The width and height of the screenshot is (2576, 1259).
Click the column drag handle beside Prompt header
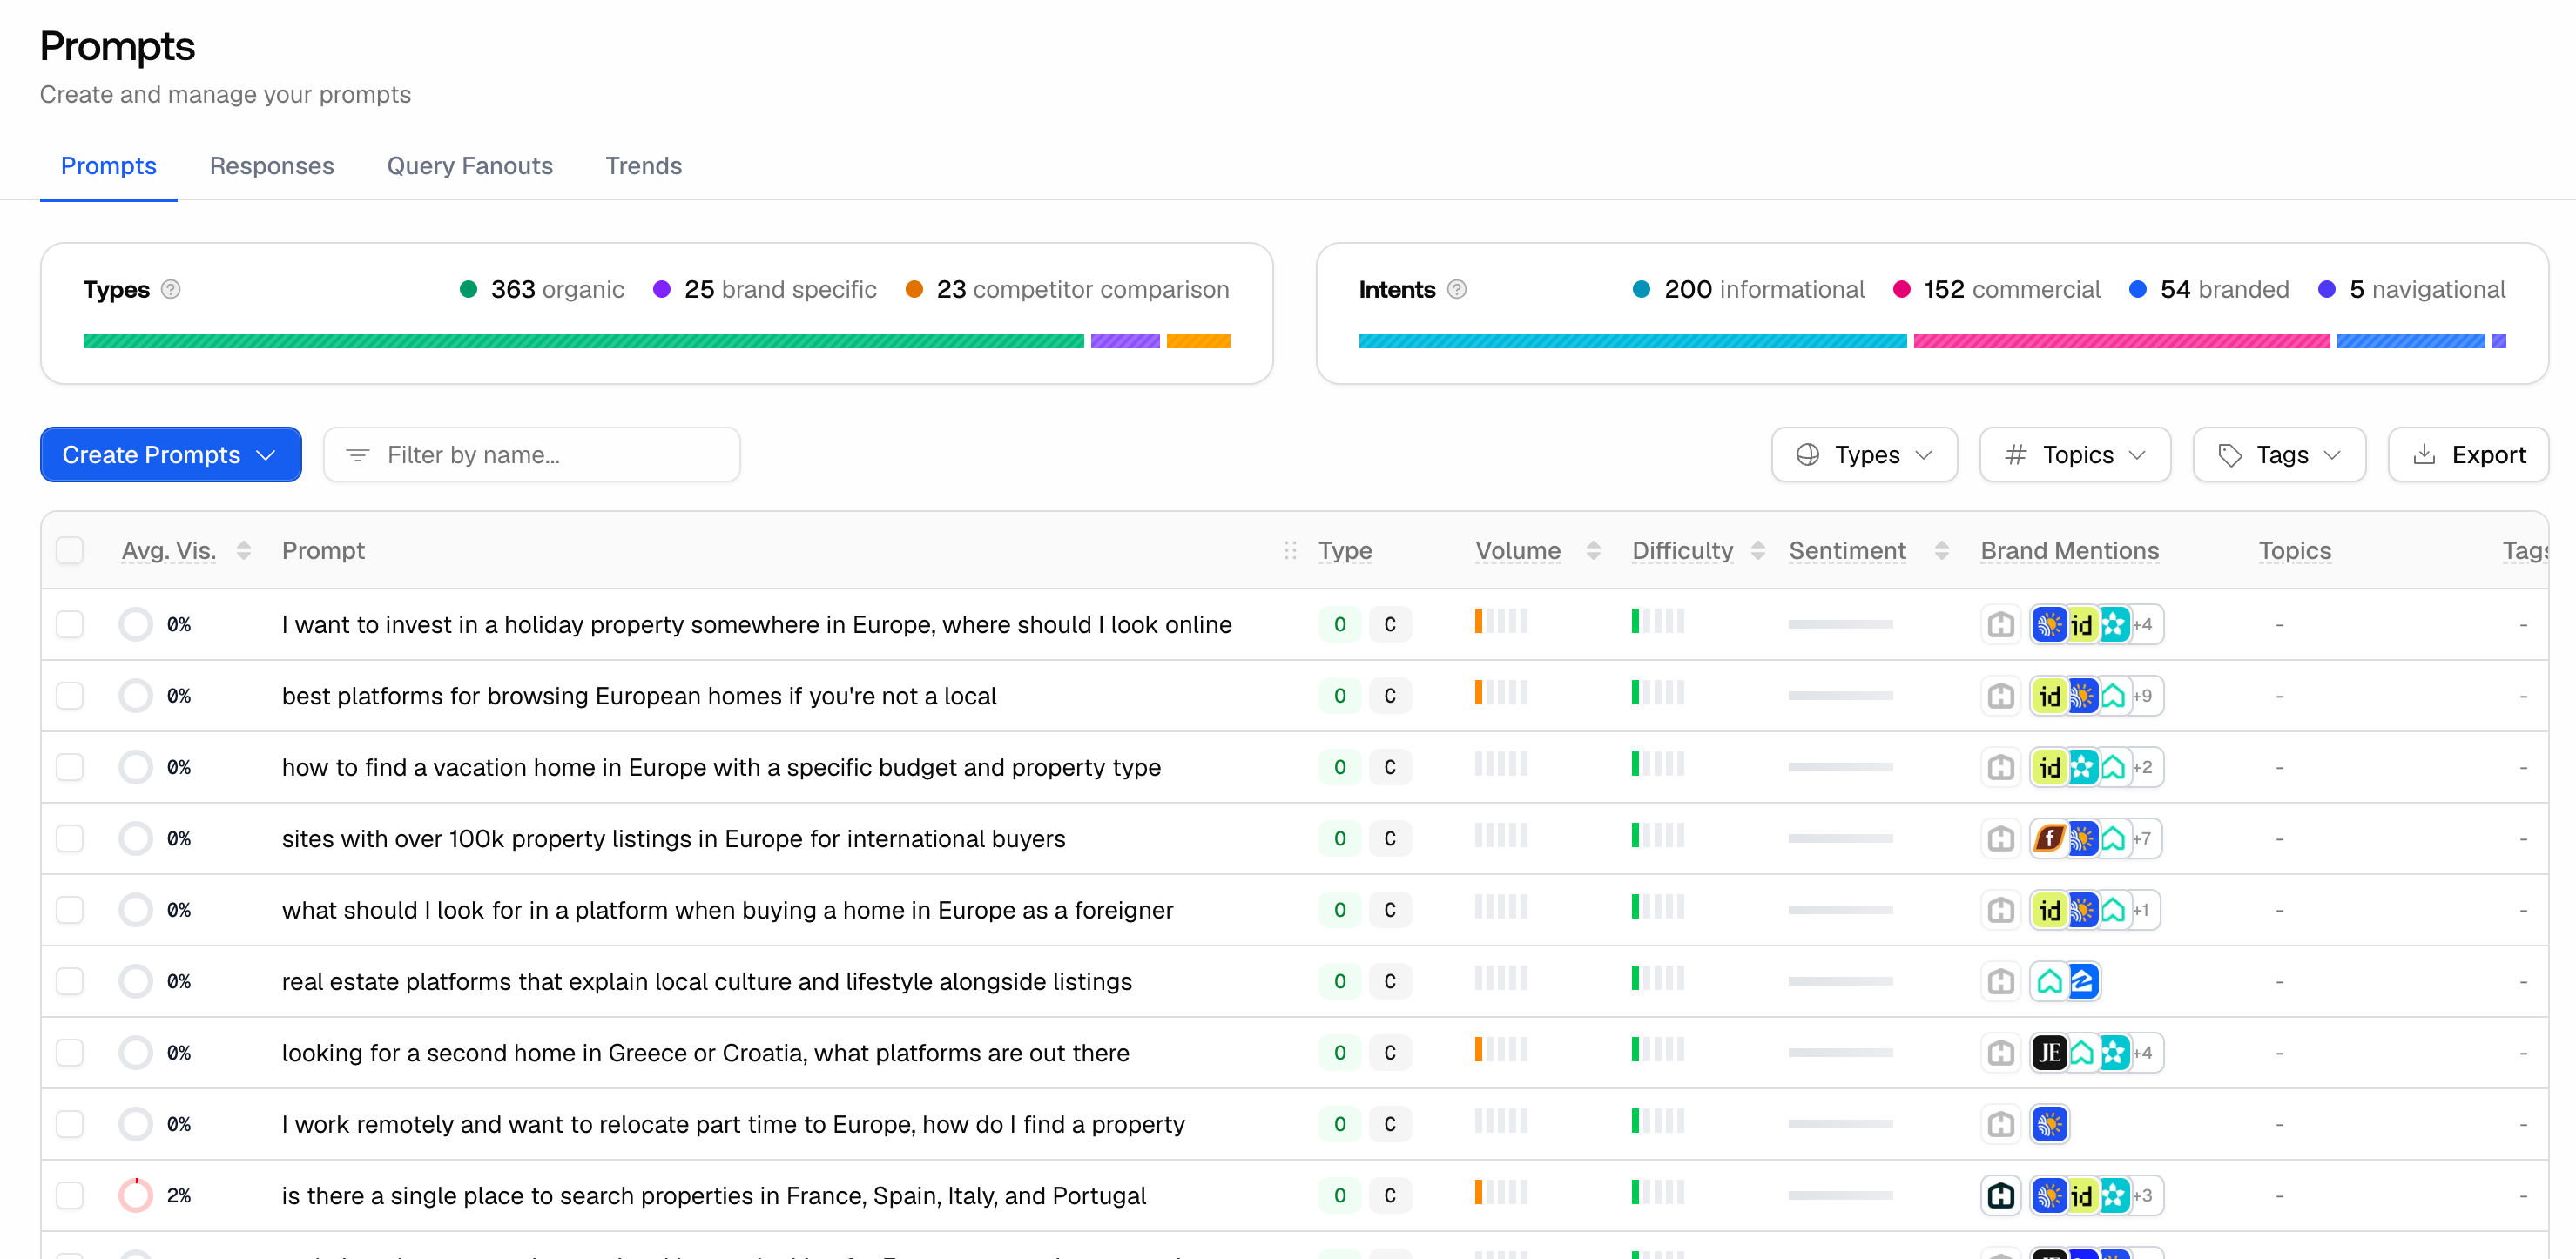click(x=1290, y=550)
